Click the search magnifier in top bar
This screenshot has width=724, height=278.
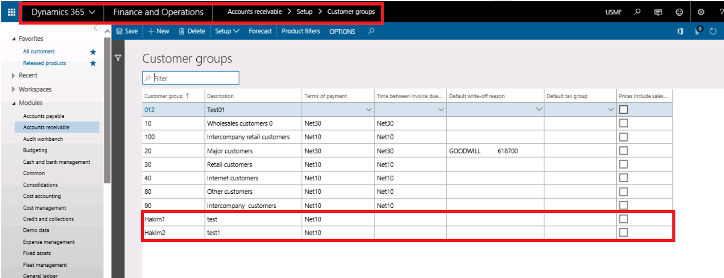point(637,12)
